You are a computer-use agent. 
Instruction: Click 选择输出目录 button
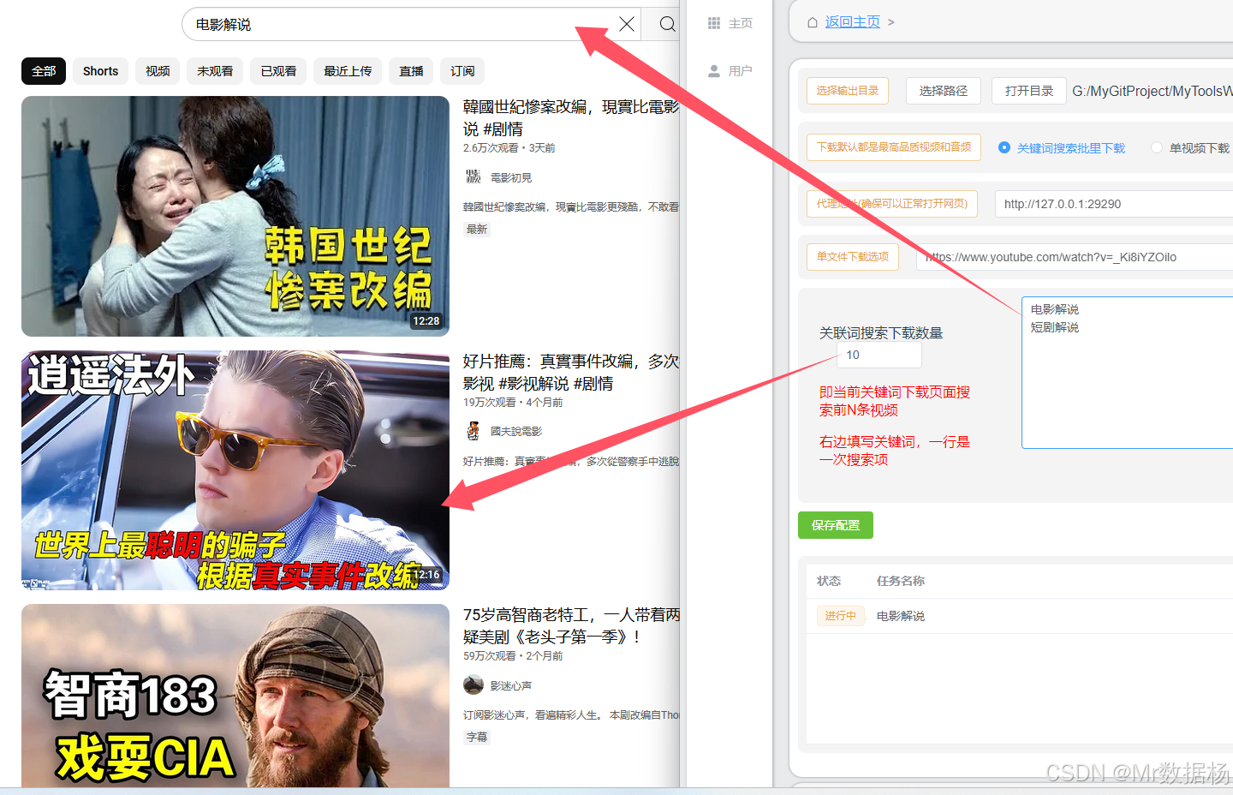click(848, 90)
